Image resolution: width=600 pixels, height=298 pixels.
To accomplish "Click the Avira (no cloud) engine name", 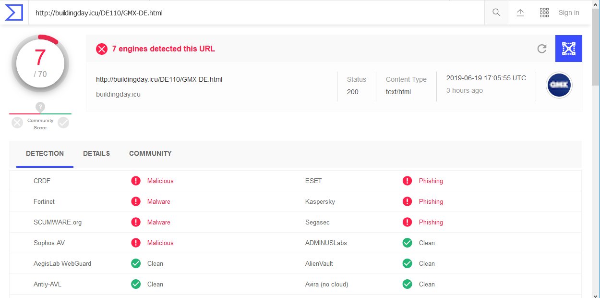I will pos(327,284).
